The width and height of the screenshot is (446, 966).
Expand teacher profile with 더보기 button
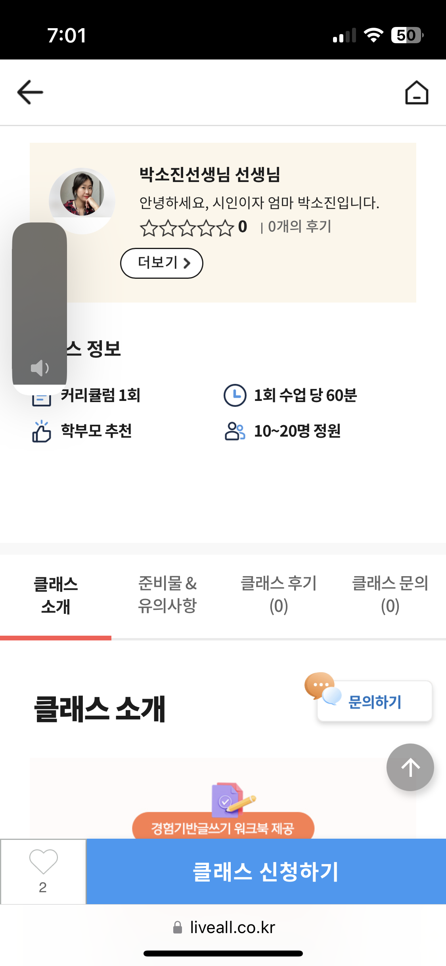click(x=161, y=263)
